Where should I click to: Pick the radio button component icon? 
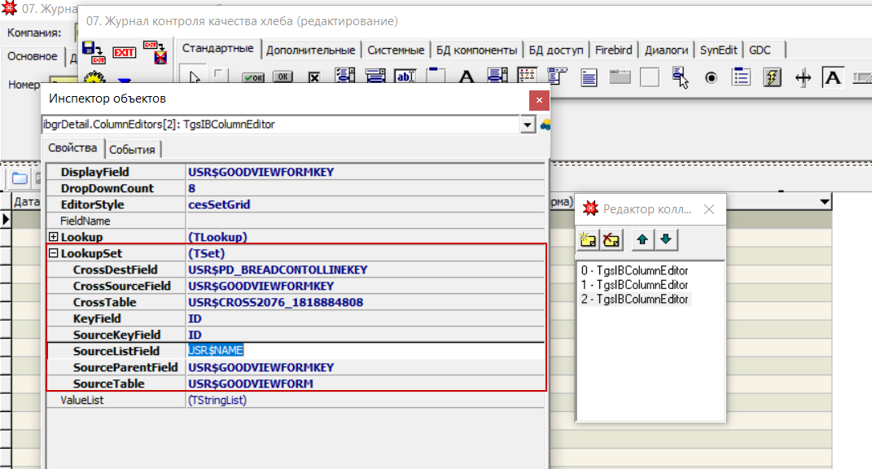[711, 77]
